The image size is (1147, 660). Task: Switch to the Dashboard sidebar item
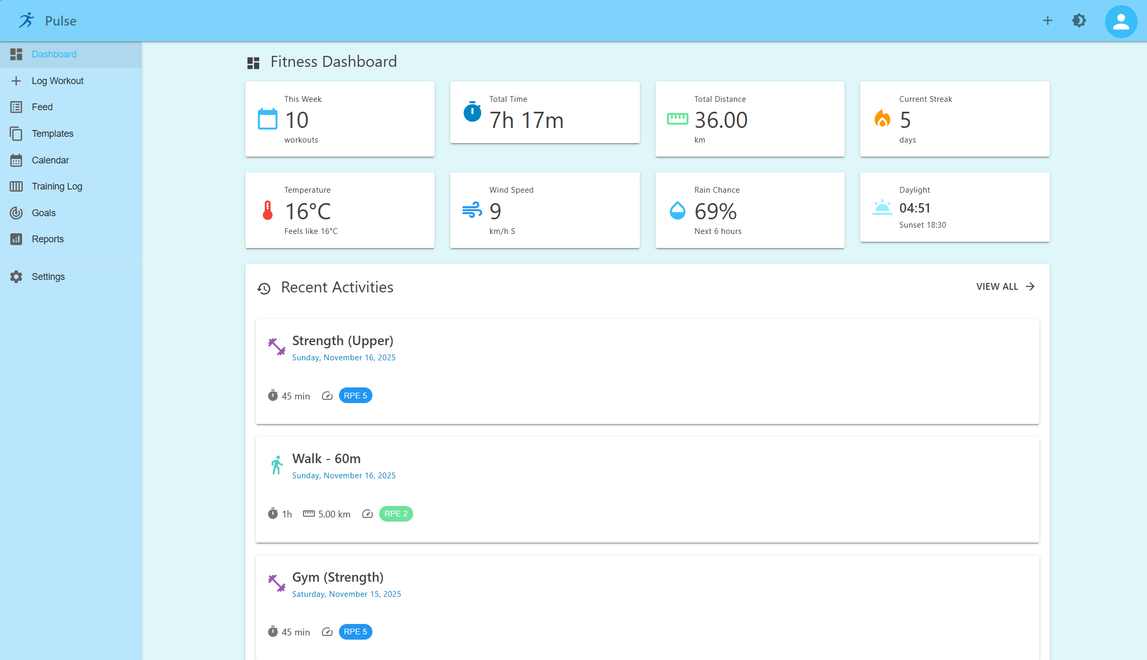[54, 54]
